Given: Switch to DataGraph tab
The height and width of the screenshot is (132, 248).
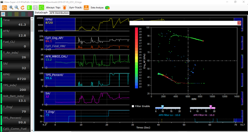Looking at the screenshot, I should [41, 13].
